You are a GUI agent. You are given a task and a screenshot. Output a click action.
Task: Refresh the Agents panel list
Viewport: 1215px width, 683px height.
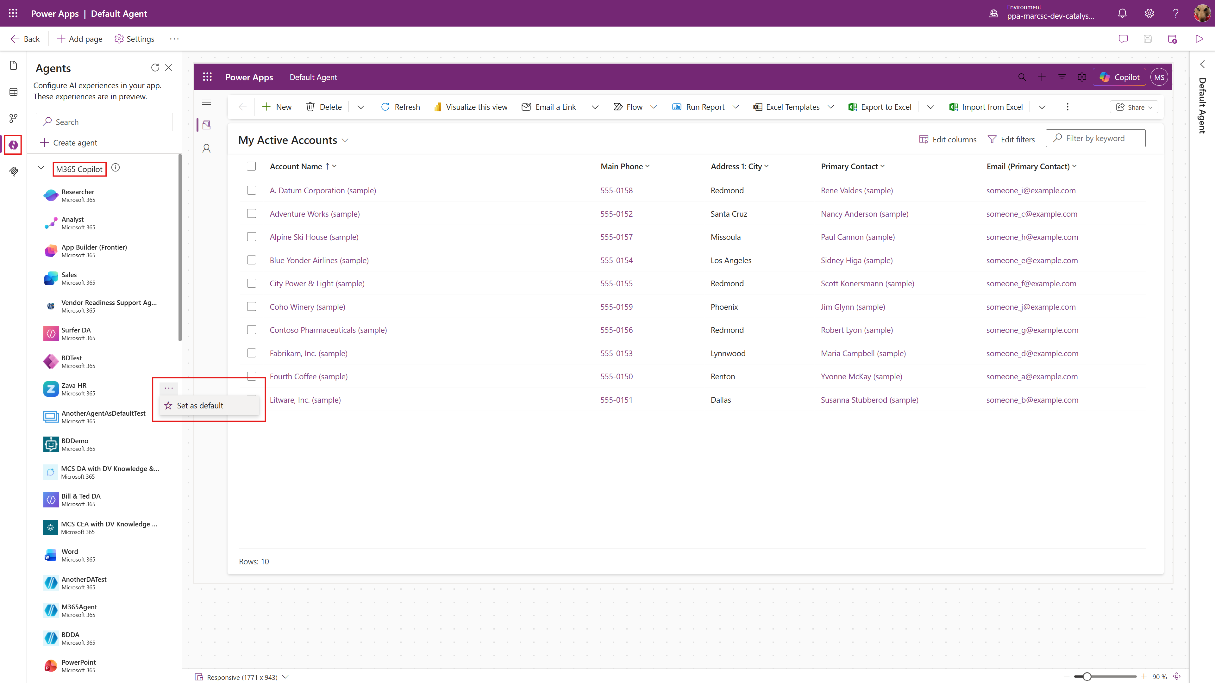(155, 68)
